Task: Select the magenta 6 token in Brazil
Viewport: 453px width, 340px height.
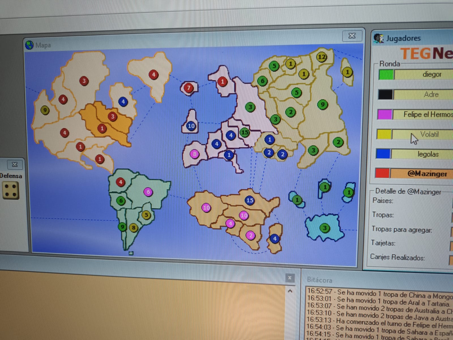Action: pos(148,192)
